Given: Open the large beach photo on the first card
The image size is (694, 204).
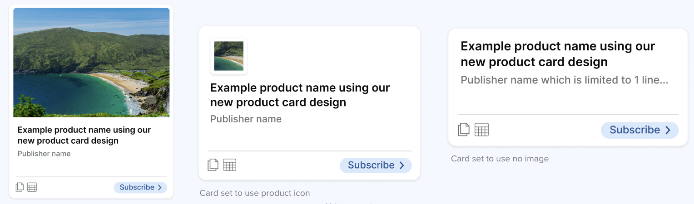Looking at the screenshot, I should 91,63.
